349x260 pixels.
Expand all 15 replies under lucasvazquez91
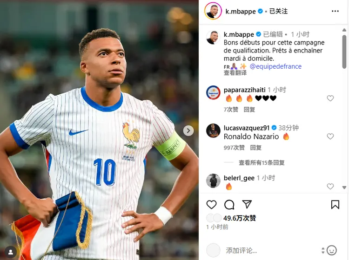pyautogui.click(x=262, y=163)
